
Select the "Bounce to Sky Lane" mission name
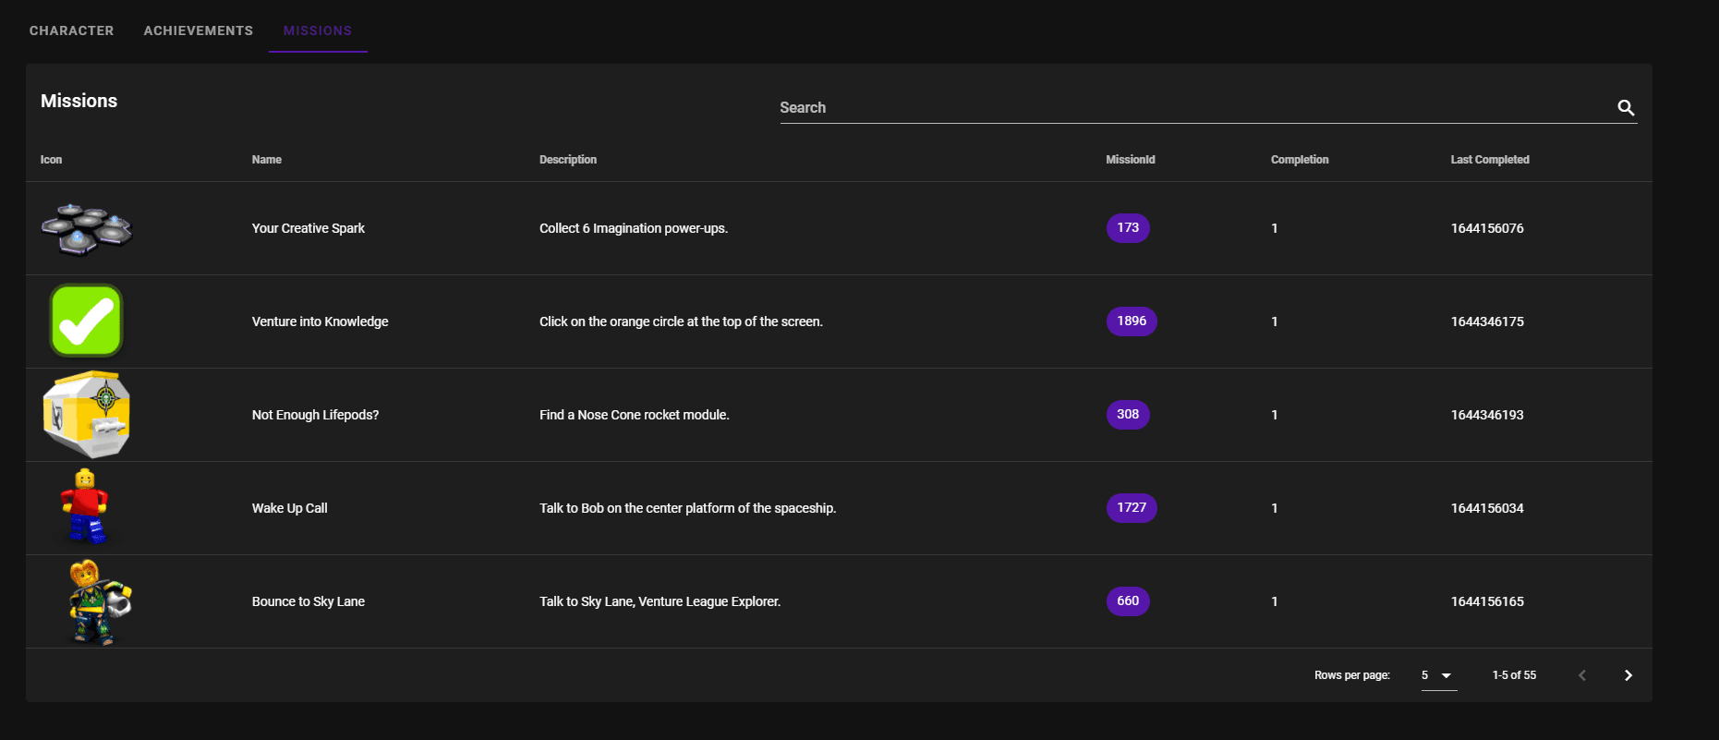pos(309,601)
